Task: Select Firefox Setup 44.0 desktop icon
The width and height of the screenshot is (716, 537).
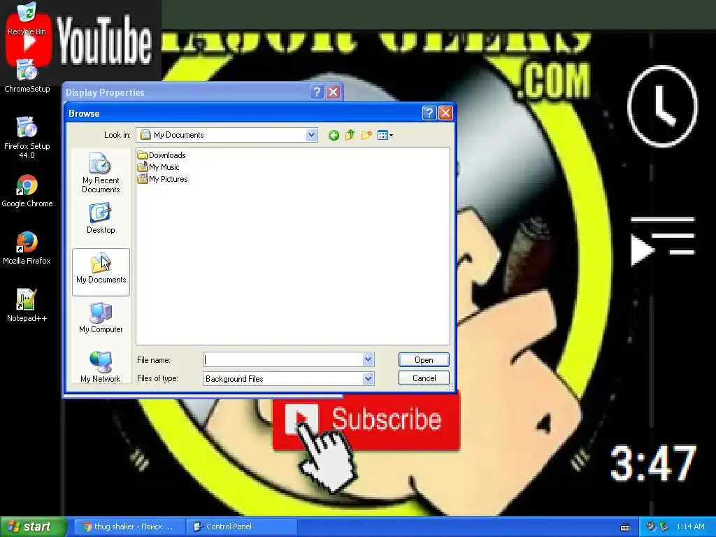Action: 27,138
